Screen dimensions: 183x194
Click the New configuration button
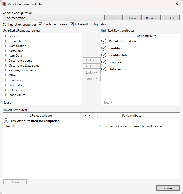click(x=113, y=18)
